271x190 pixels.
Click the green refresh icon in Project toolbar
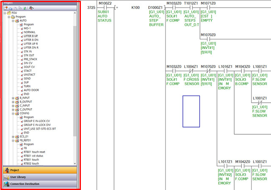pyautogui.click(x=25, y=8)
